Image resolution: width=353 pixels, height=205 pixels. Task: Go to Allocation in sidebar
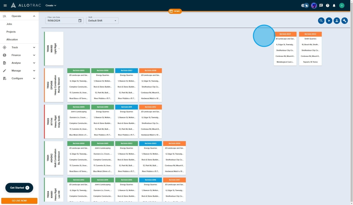(12, 40)
